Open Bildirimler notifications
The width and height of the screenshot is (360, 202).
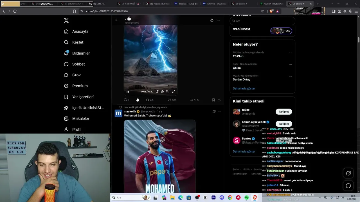pos(77,53)
